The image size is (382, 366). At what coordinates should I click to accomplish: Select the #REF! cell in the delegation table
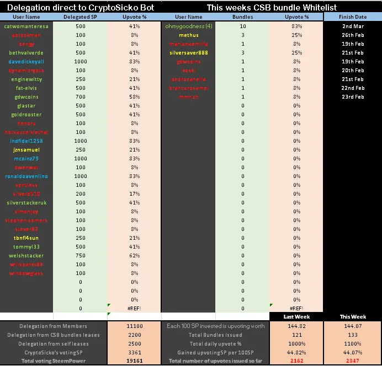(134, 308)
